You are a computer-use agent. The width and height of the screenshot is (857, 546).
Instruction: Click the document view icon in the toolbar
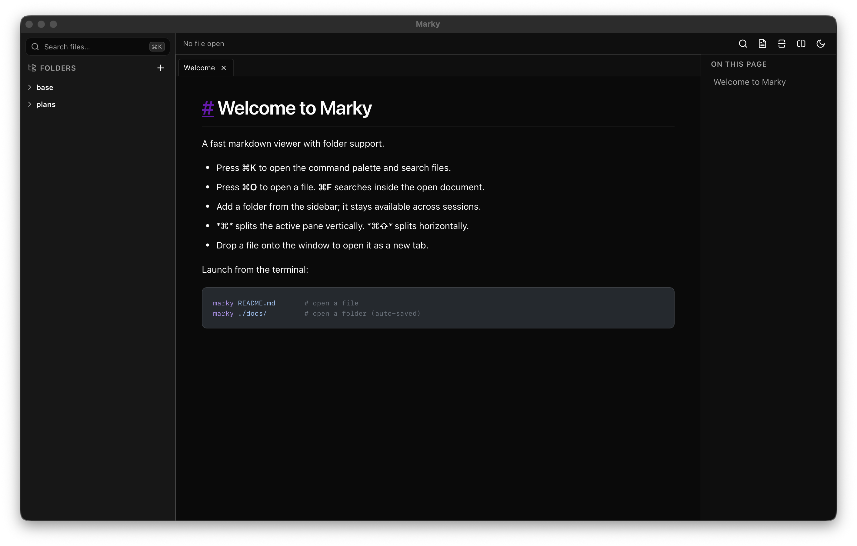click(x=762, y=43)
